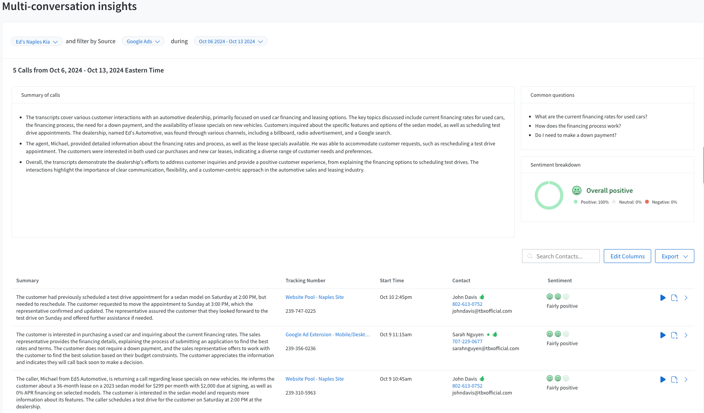Play the Oct 9 10:45am call recording
This screenshot has height=413, width=704.
coord(663,379)
